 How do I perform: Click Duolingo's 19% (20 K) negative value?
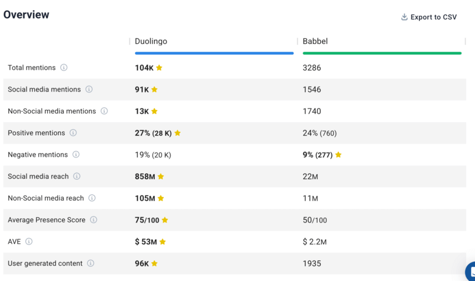pyautogui.click(x=153, y=155)
